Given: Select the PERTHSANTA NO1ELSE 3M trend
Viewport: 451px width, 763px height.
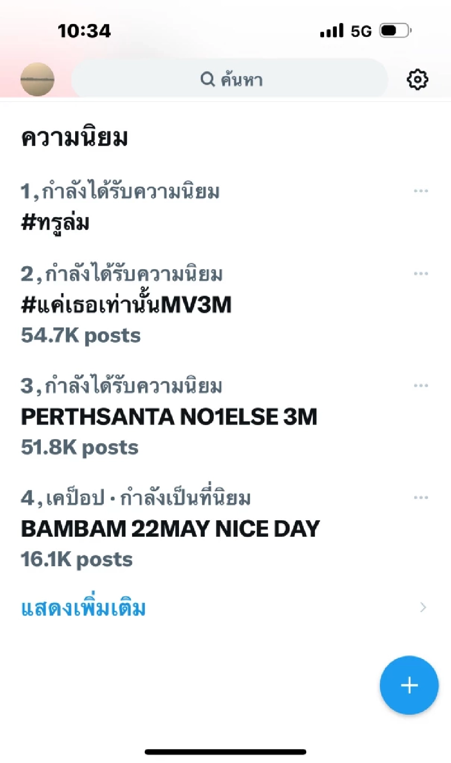Looking at the screenshot, I should [x=169, y=416].
